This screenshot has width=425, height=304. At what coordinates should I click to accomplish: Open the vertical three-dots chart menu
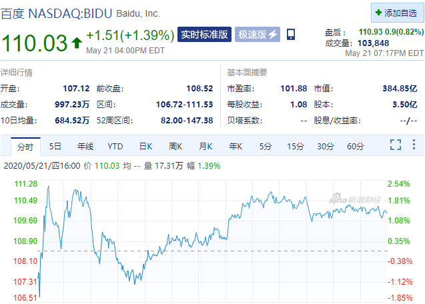coord(414,145)
